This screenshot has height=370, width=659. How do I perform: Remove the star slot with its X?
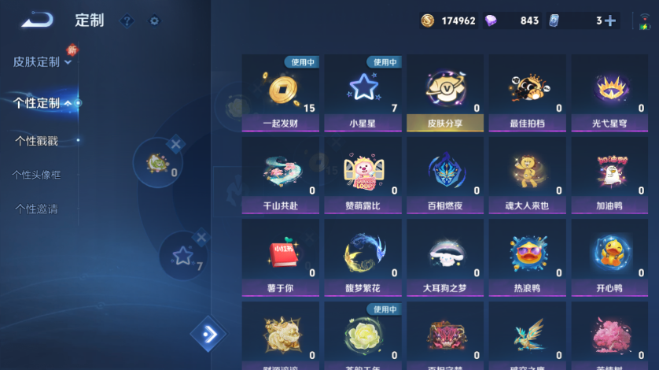201,238
